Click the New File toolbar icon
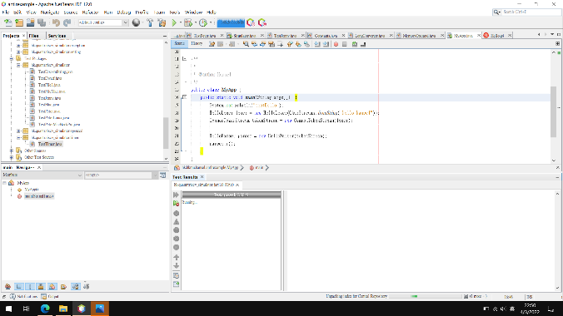 [x=7, y=22]
